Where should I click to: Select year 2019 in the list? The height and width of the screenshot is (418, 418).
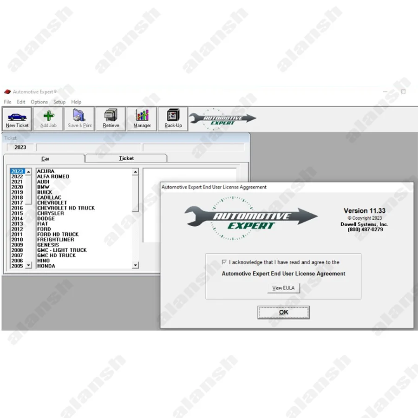18,192
